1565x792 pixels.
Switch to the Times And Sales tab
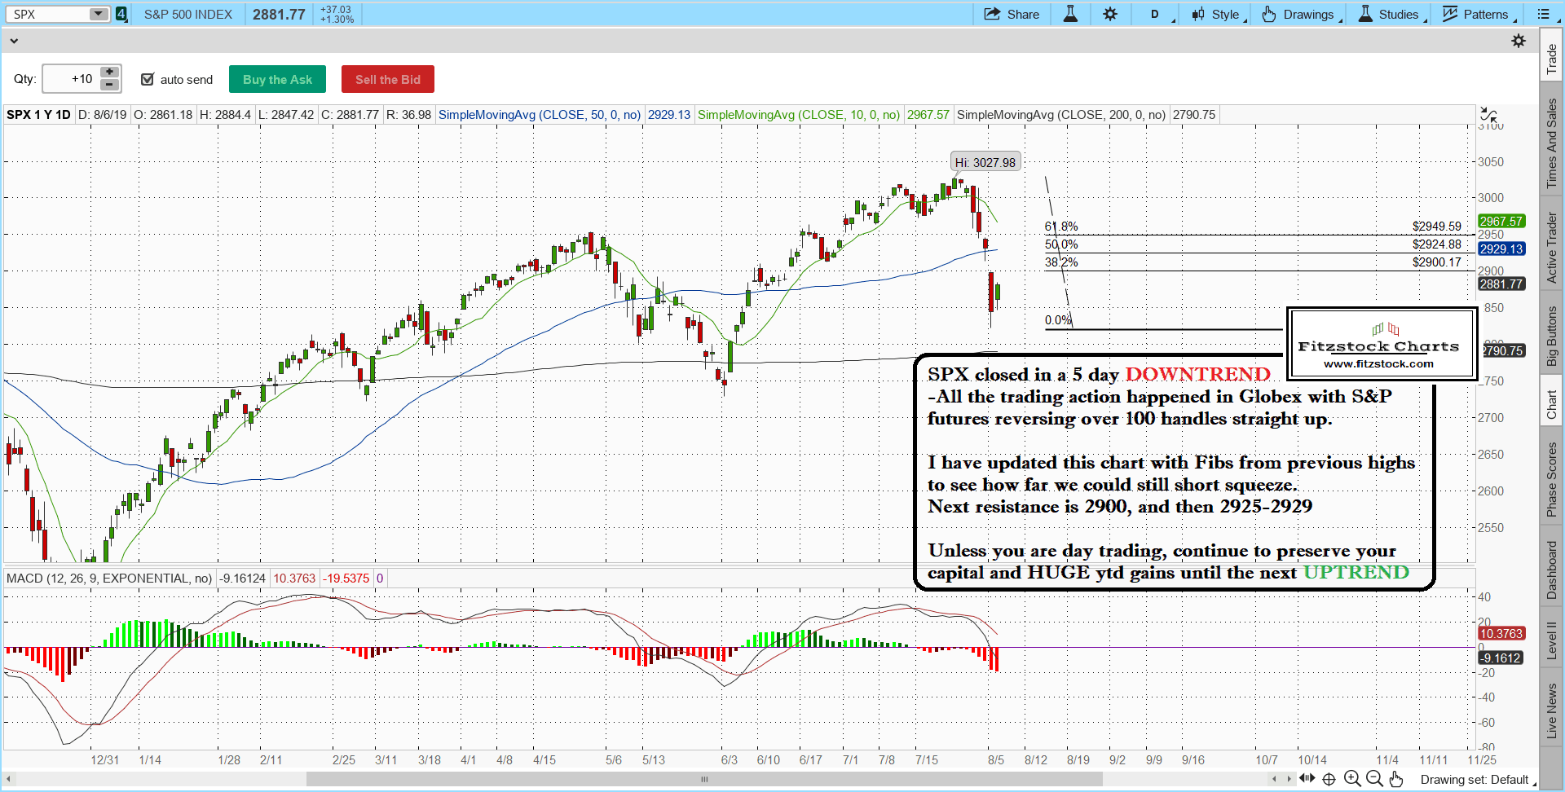pyautogui.click(x=1551, y=143)
